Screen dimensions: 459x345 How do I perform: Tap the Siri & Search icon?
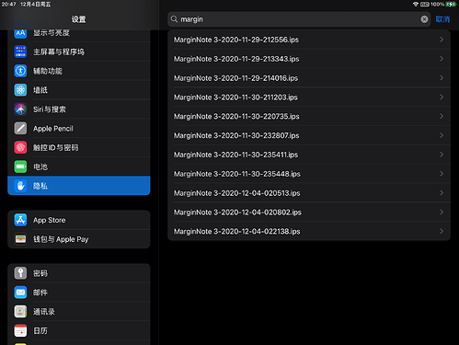20,109
